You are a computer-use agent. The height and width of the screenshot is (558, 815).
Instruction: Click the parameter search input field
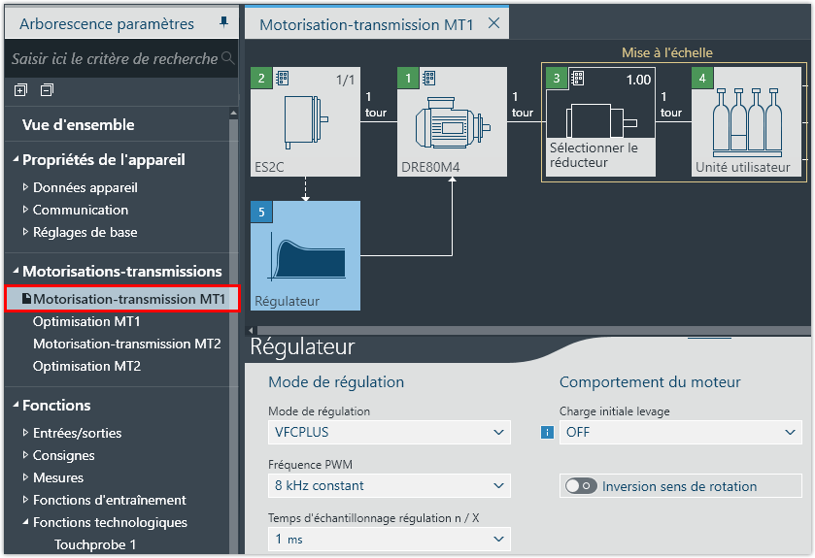115,59
